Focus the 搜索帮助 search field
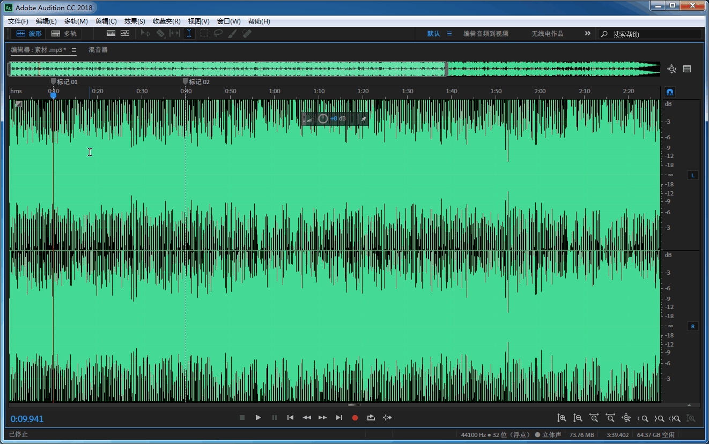709x444 pixels. point(650,34)
